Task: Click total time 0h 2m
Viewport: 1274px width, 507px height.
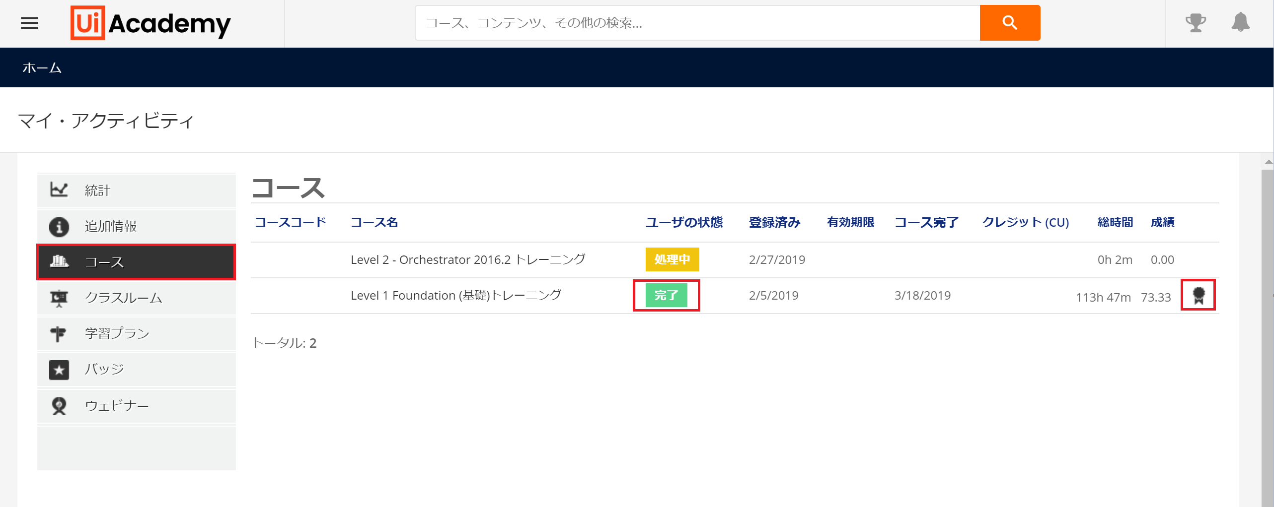Action: (x=1115, y=259)
